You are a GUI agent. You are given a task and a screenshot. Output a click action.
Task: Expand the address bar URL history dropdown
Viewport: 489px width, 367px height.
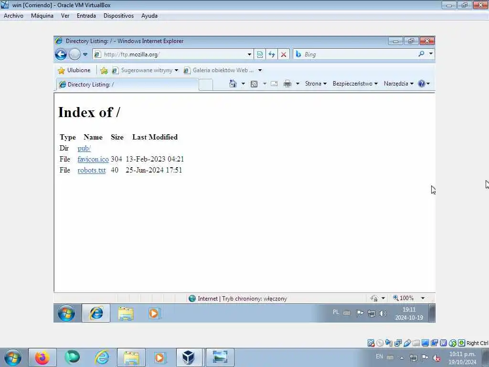(x=249, y=54)
